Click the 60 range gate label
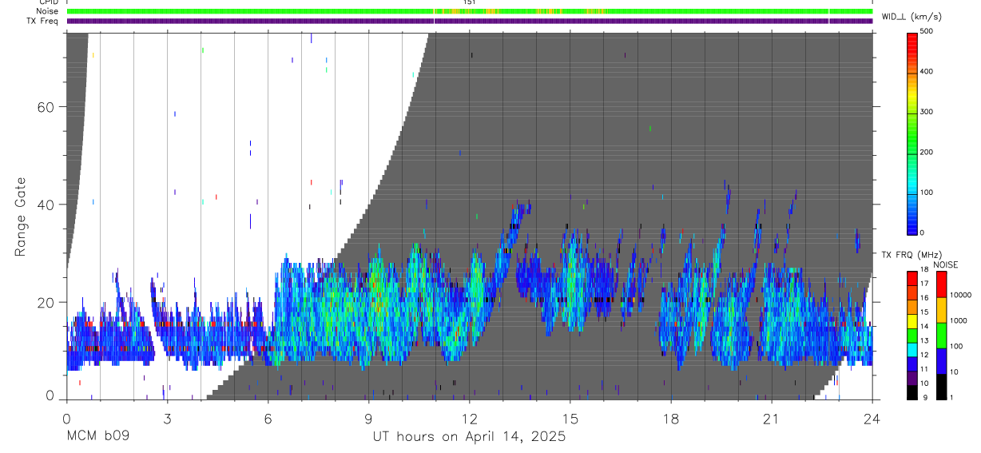 (47, 107)
